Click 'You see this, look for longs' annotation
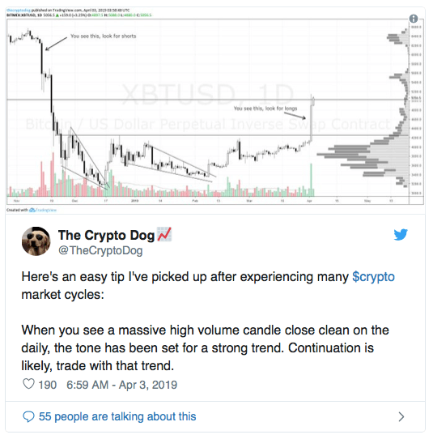This screenshot has height=439, width=433. click(x=265, y=109)
